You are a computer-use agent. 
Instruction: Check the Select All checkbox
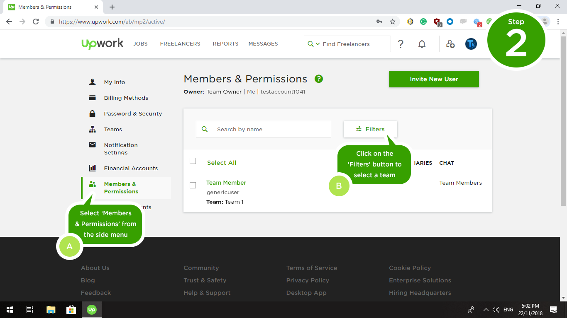click(x=193, y=161)
